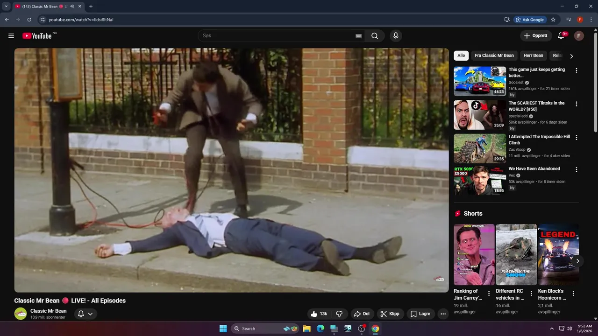The width and height of the screenshot is (598, 336).
Task: Open the Jim Carrey ranking short thumbnail
Action: tap(474, 254)
